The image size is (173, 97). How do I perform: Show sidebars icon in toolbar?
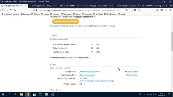pyautogui.click(x=162, y=10)
